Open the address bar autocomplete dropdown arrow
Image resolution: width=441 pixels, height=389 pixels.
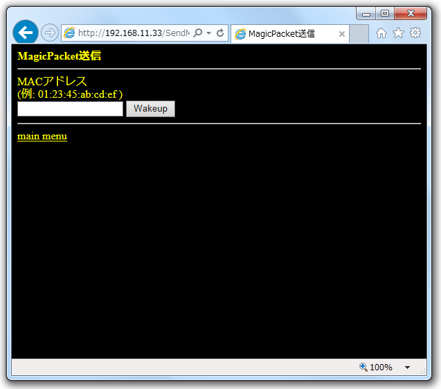208,33
